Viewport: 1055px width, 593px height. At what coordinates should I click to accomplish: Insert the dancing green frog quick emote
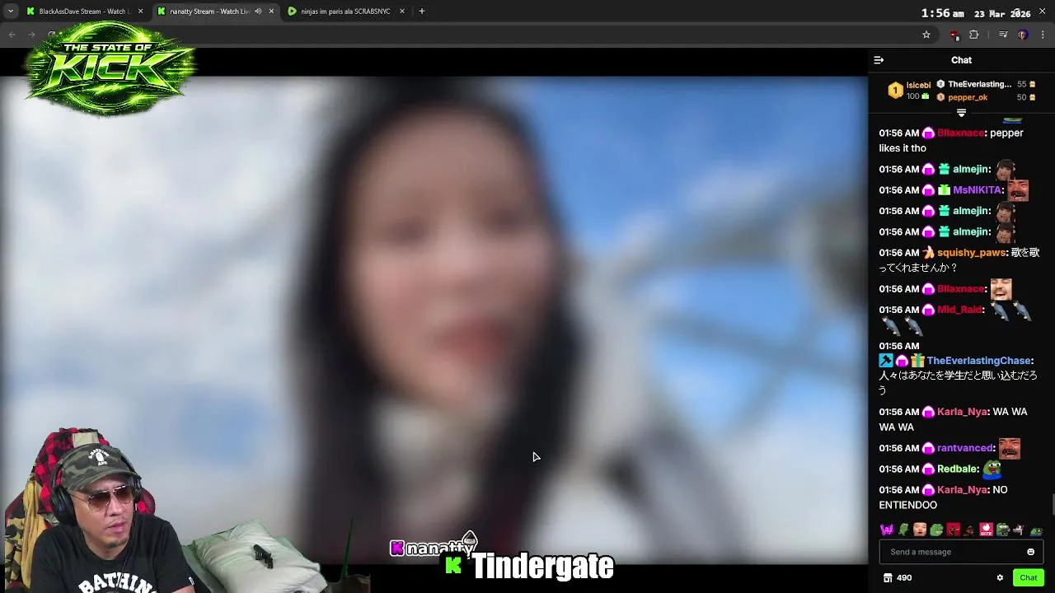pos(903,530)
